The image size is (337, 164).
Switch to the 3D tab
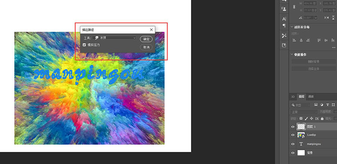pyautogui.click(x=293, y=97)
